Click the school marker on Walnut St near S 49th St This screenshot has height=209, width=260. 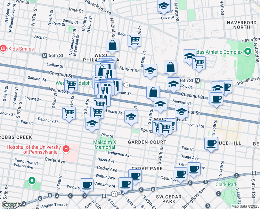[160, 104]
